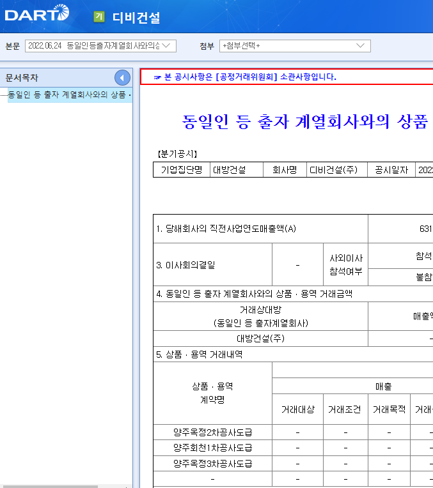Image resolution: width=433 pixels, height=488 pixels.
Task: Select the 동일인 등 출자 계열회사와의 상품 tree item
Action: (70, 95)
